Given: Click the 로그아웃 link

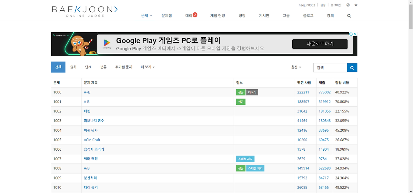Looking at the screenshot, I should coord(336,5).
